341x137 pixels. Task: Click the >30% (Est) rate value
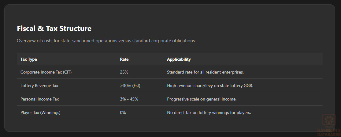[x=130, y=86]
